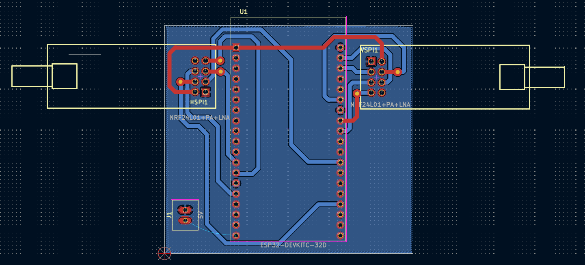
Task: Click the red origin marker below the board corner
Action: coord(164,253)
